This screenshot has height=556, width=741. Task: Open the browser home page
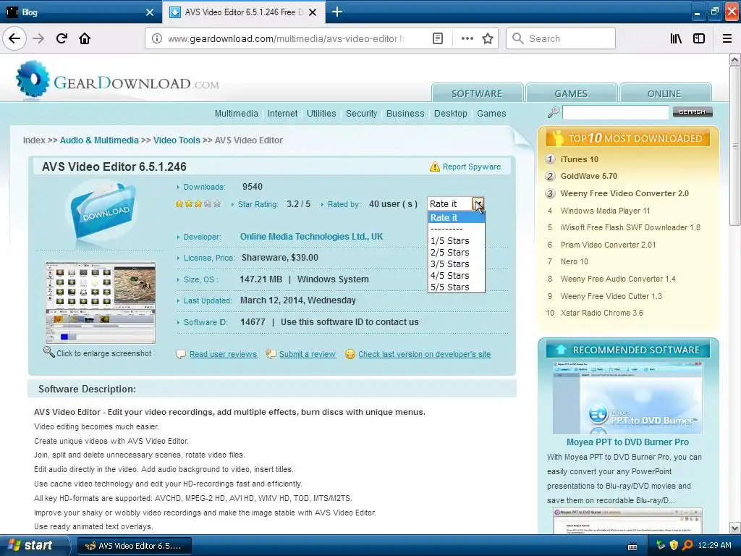coord(85,38)
